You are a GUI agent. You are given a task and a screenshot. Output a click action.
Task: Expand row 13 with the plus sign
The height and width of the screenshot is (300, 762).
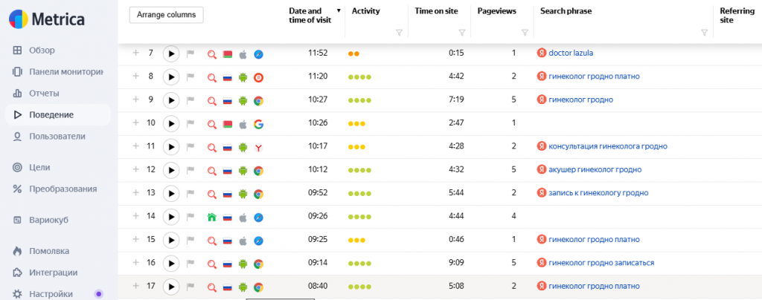point(135,193)
